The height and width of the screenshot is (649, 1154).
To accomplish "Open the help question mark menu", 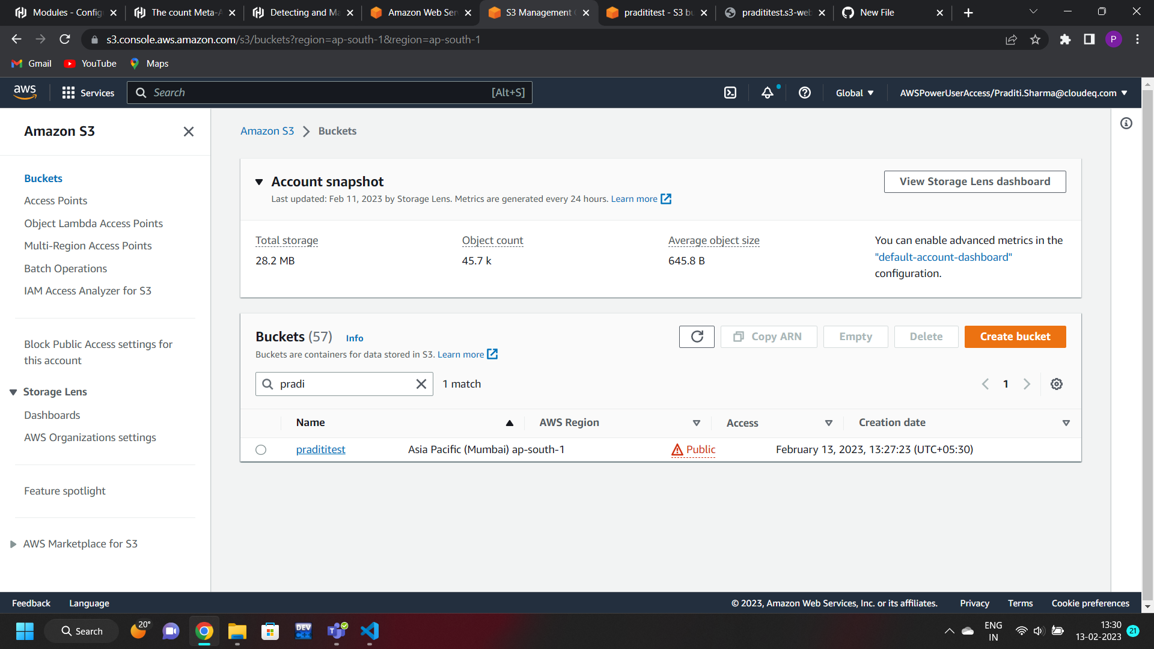I will [x=804, y=93].
